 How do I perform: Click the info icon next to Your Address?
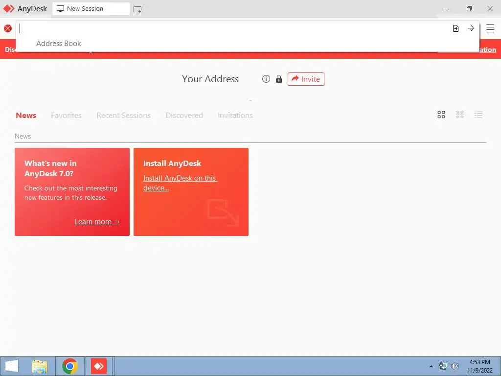[266, 79]
